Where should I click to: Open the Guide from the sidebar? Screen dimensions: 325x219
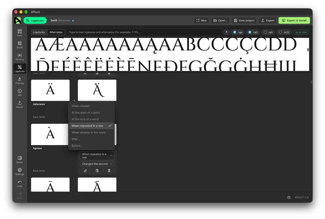[20, 160]
